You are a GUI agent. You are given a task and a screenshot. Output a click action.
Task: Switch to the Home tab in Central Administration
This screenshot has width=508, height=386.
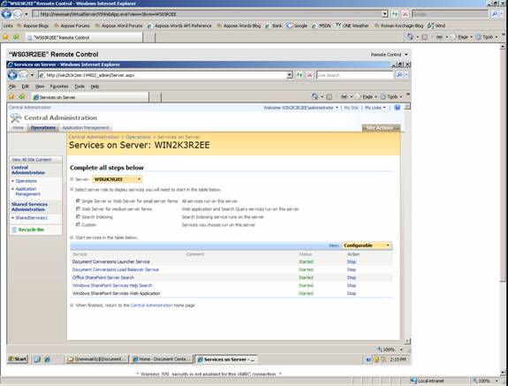pos(19,127)
